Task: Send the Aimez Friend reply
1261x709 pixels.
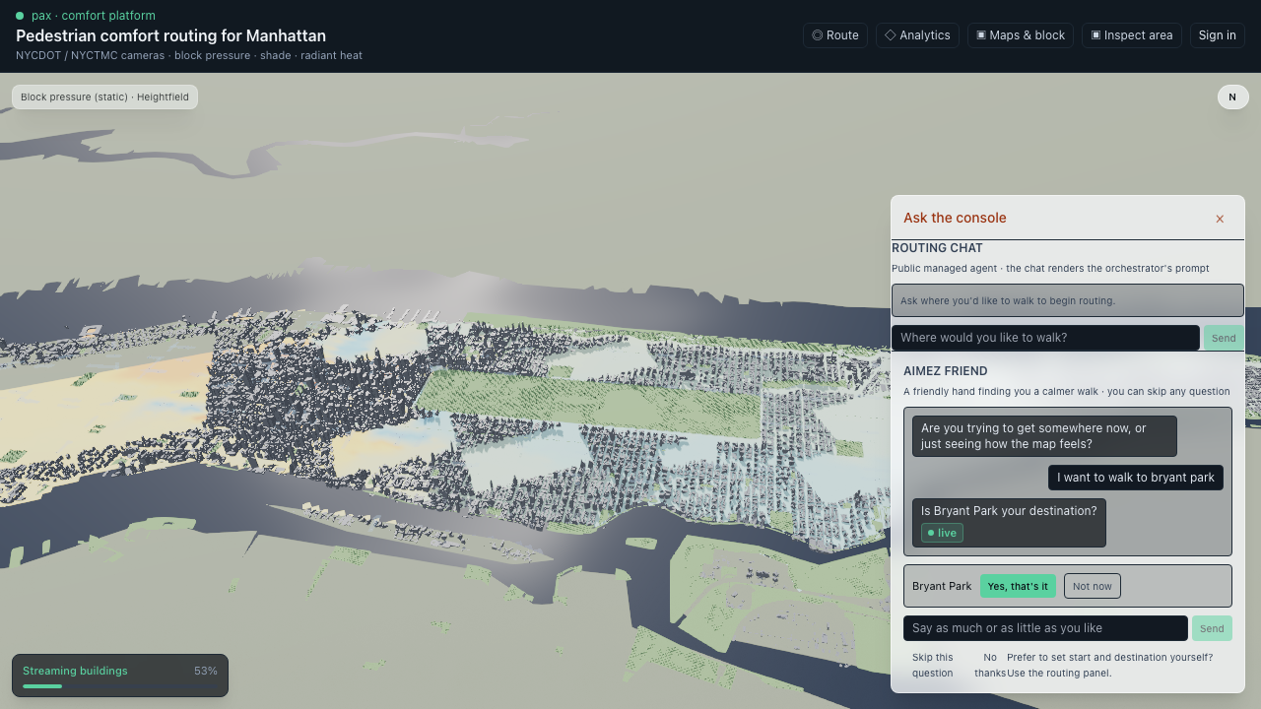Action: coord(1212,628)
